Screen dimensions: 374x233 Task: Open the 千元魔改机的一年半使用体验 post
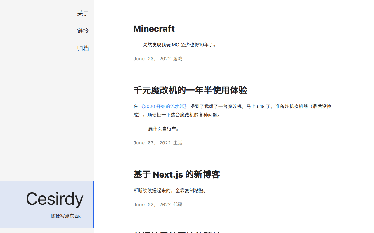(190, 90)
